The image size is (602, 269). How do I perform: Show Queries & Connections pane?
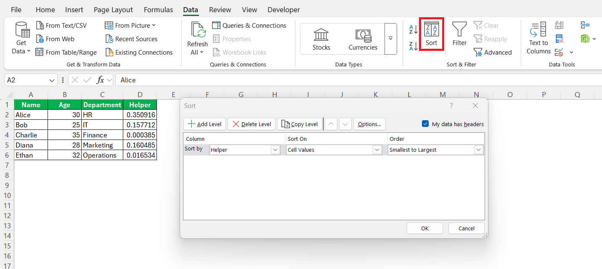pos(249,26)
